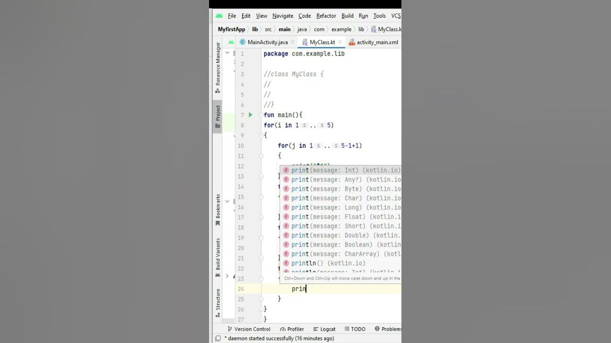
Task: Select print(message: CharArray) completion
Action: coord(340,254)
